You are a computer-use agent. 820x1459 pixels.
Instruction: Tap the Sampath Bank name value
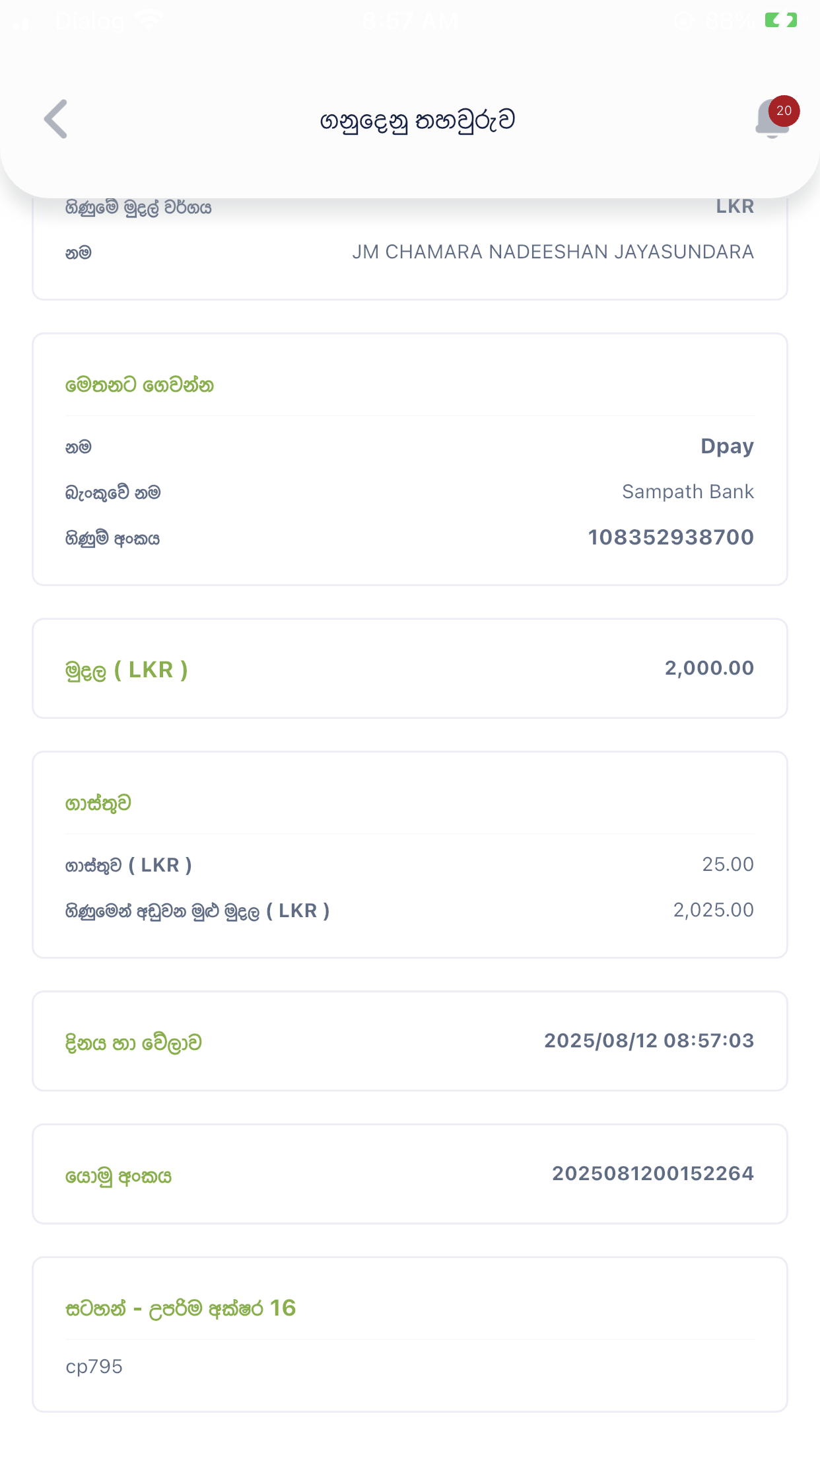[687, 492]
